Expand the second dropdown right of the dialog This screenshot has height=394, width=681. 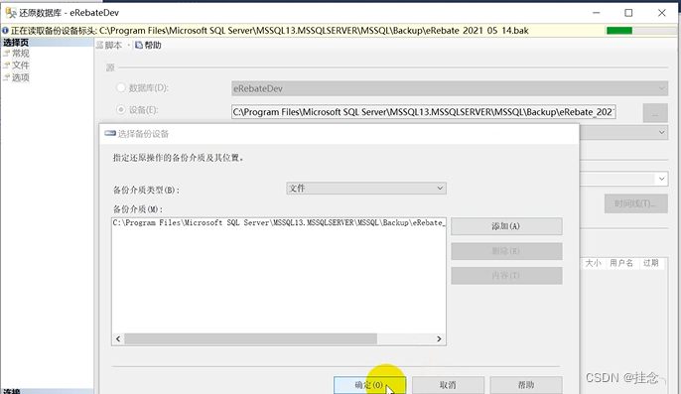[x=661, y=179]
